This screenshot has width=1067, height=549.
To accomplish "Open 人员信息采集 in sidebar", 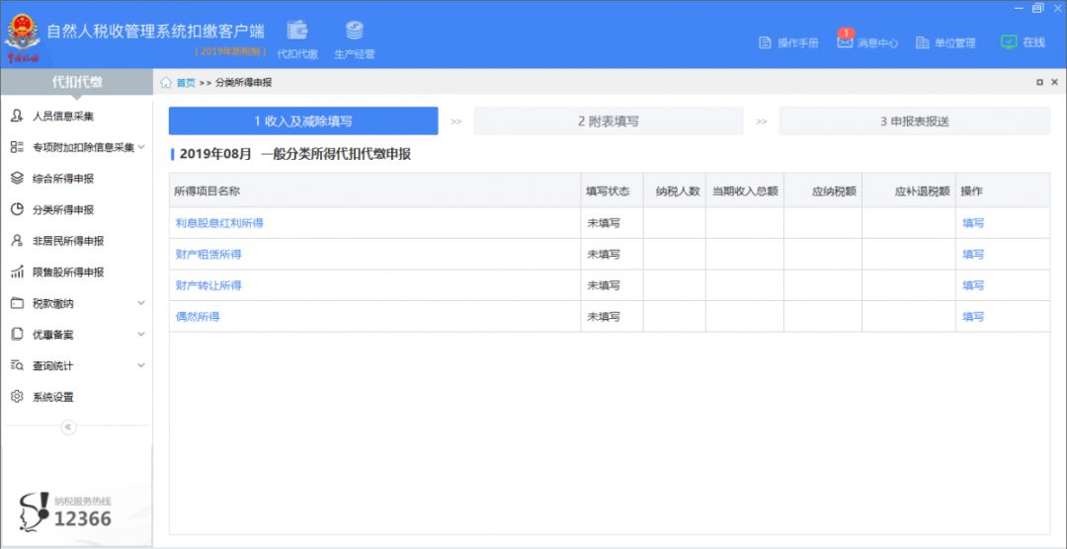I will click(63, 117).
